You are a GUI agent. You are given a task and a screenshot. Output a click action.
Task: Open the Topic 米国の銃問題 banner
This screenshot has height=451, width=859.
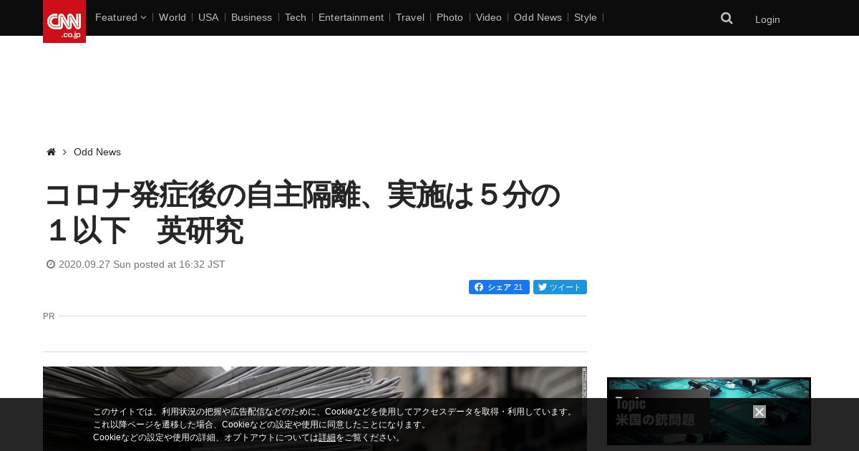tap(709, 412)
